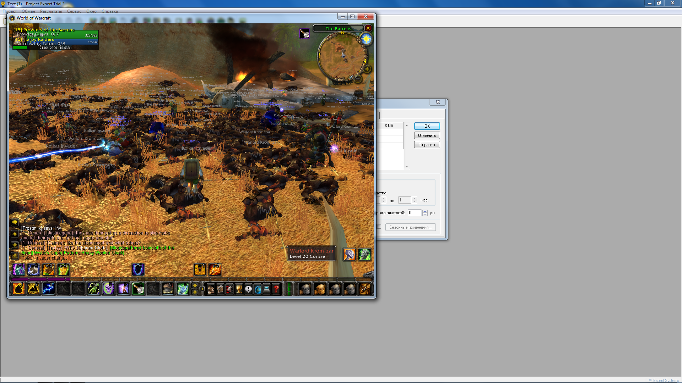Increase payment delay days with up stepper
The height and width of the screenshot is (383, 682).
point(425,211)
